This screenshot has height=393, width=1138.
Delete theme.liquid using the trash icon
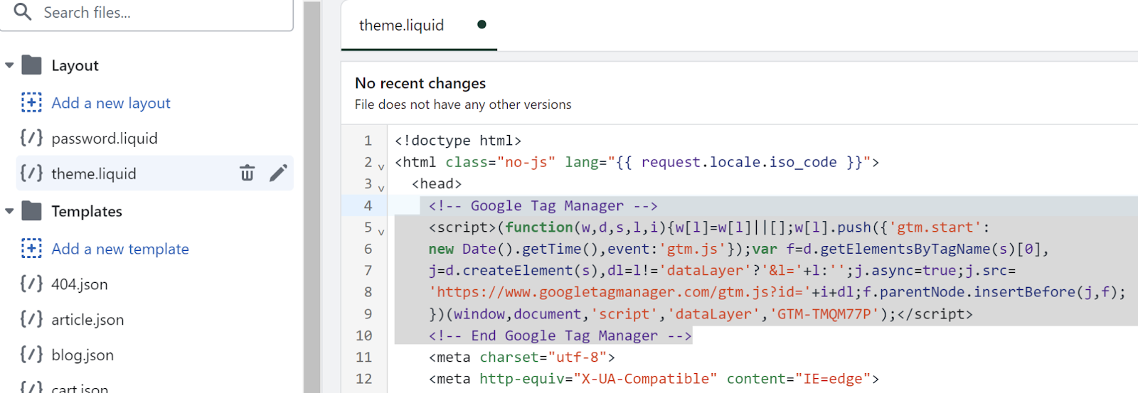pyautogui.click(x=247, y=173)
